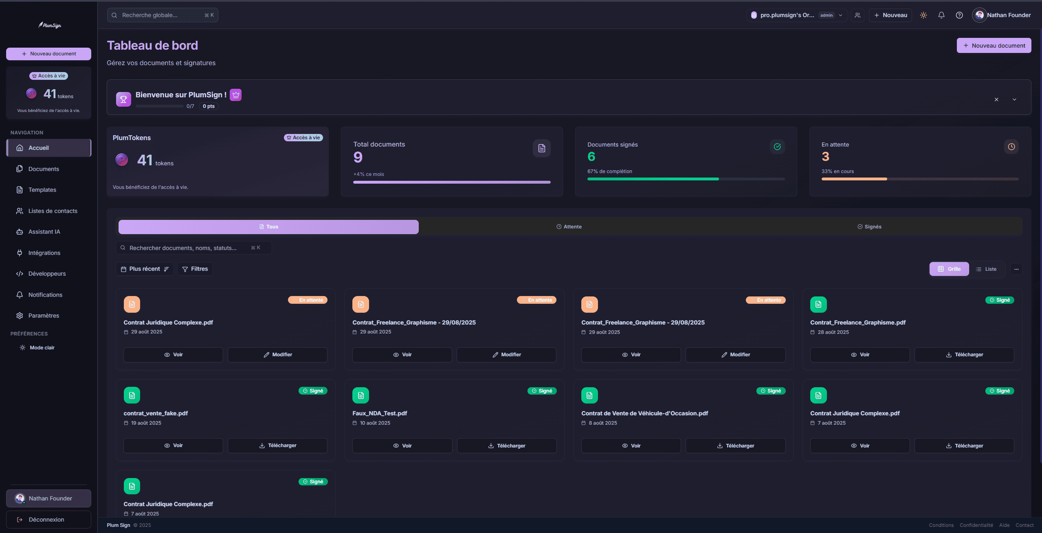Click orange file icon of Contrat Juridique Complexe 29 août

132,304
